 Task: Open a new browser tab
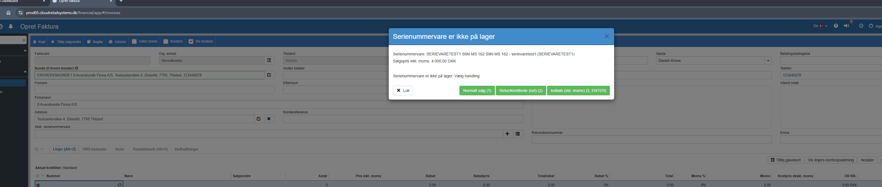click(x=121, y=1)
